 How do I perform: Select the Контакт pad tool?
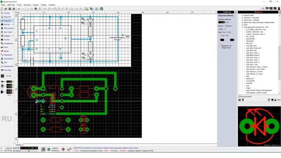point(5,25)
